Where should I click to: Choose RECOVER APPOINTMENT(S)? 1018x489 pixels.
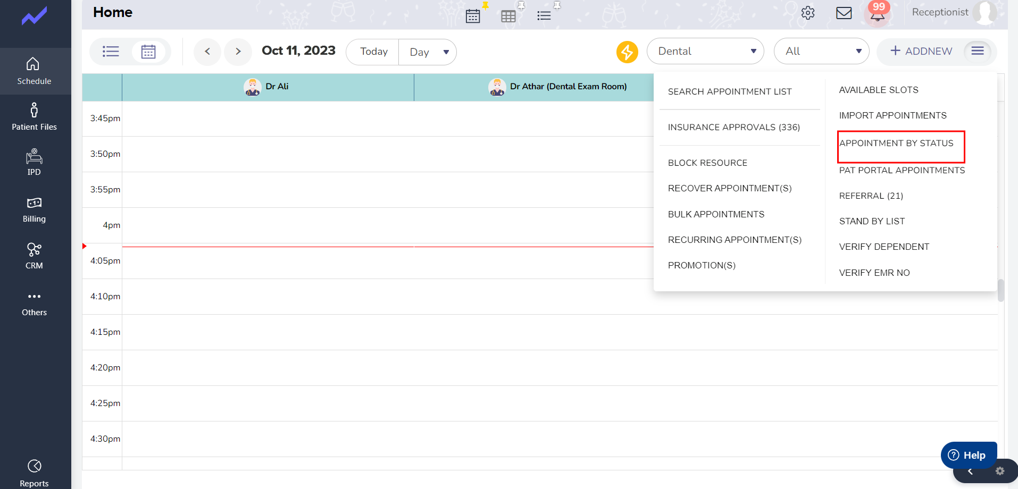coord(730,188)
